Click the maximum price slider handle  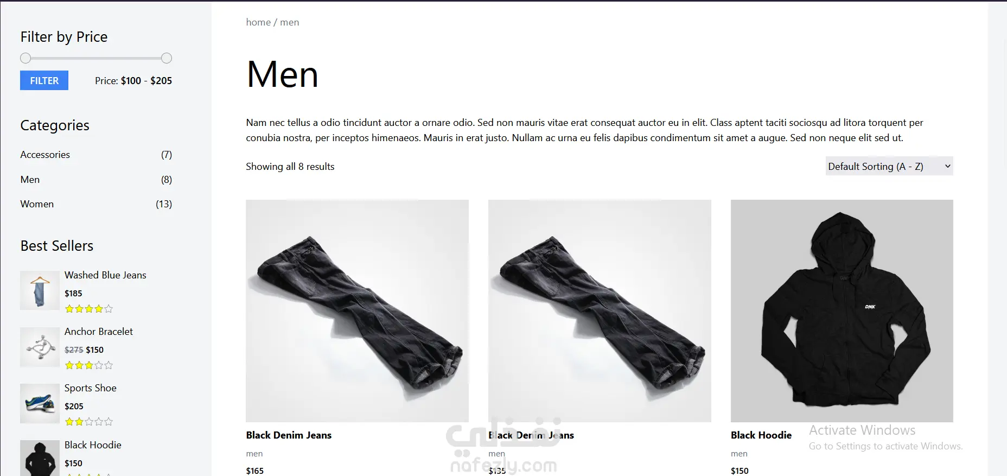[167, 58]
